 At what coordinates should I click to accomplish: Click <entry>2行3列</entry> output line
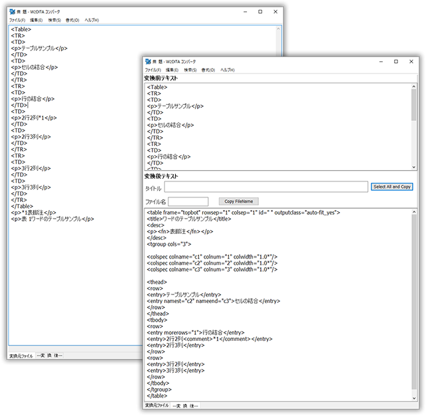pos(176,345)
